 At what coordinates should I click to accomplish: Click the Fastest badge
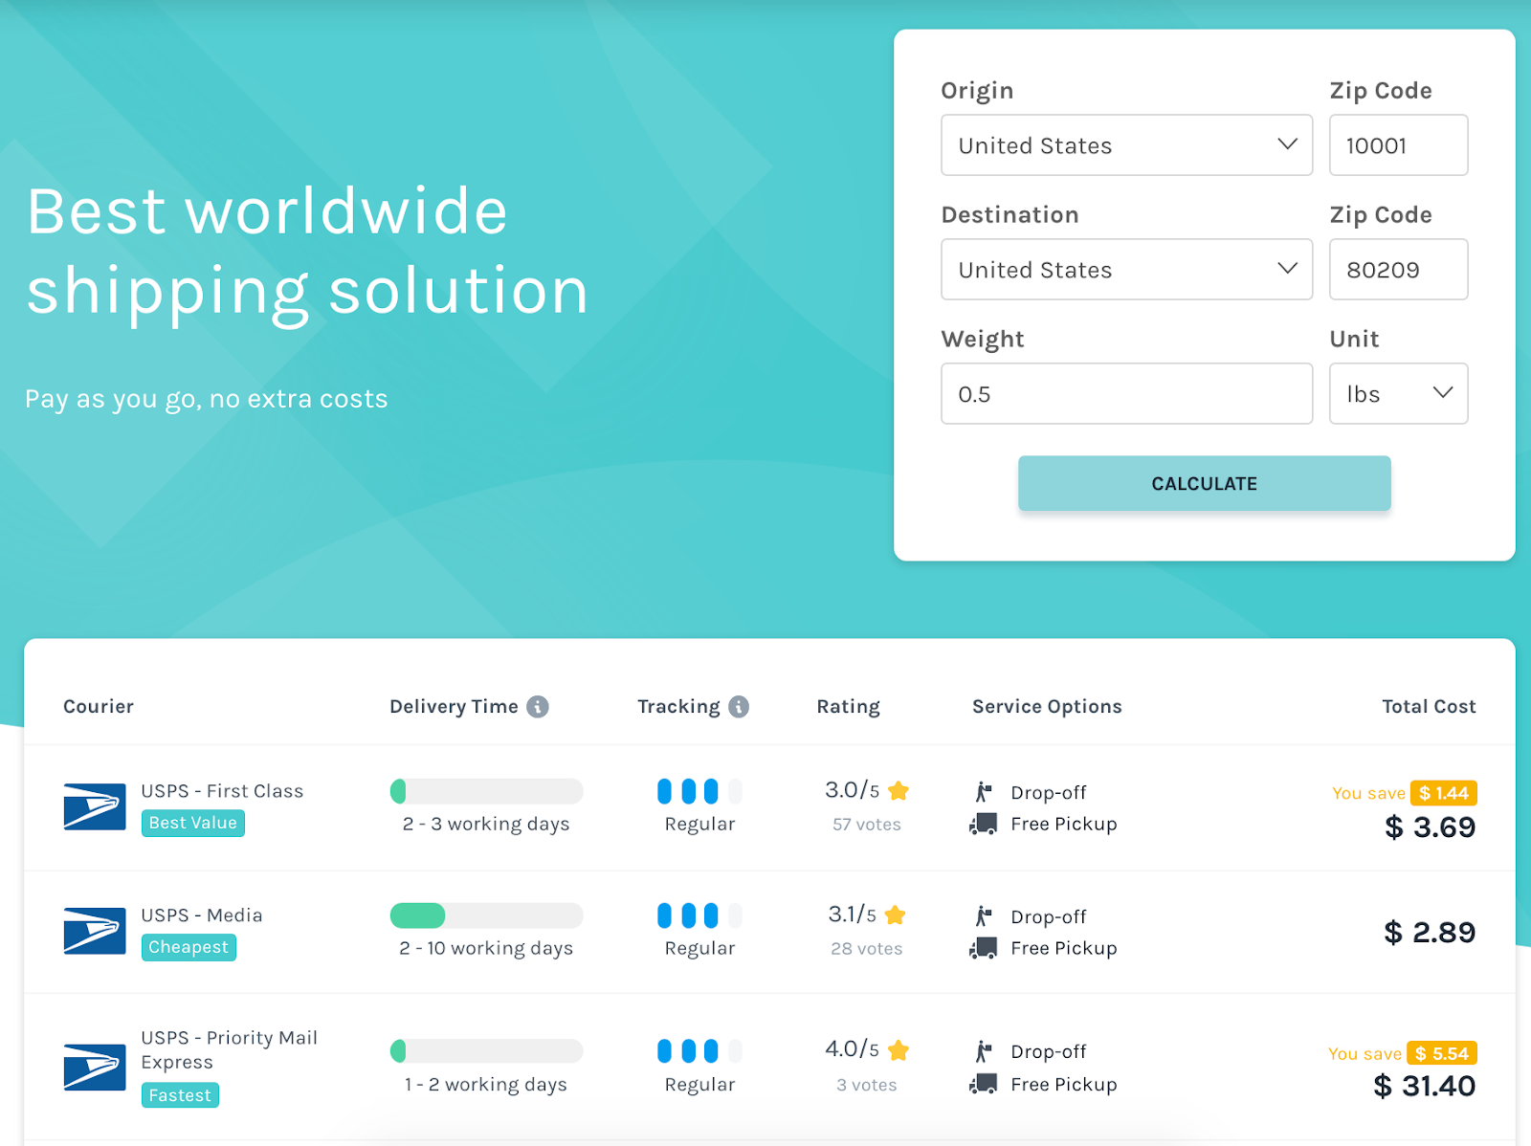(x=180, y=1095)
